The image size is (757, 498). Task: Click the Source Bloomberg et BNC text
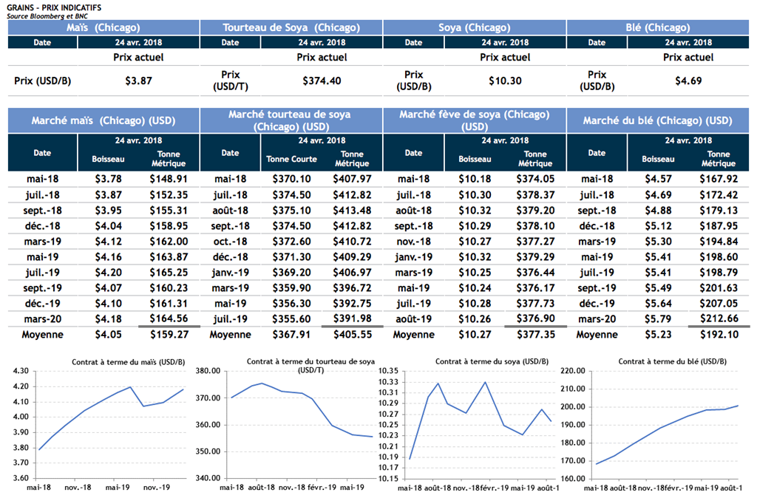click(x=46, y=15)
